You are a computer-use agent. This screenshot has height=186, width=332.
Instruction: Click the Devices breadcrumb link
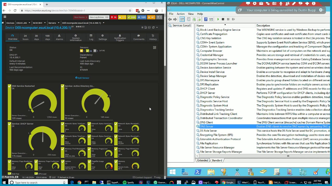point(10,23)
